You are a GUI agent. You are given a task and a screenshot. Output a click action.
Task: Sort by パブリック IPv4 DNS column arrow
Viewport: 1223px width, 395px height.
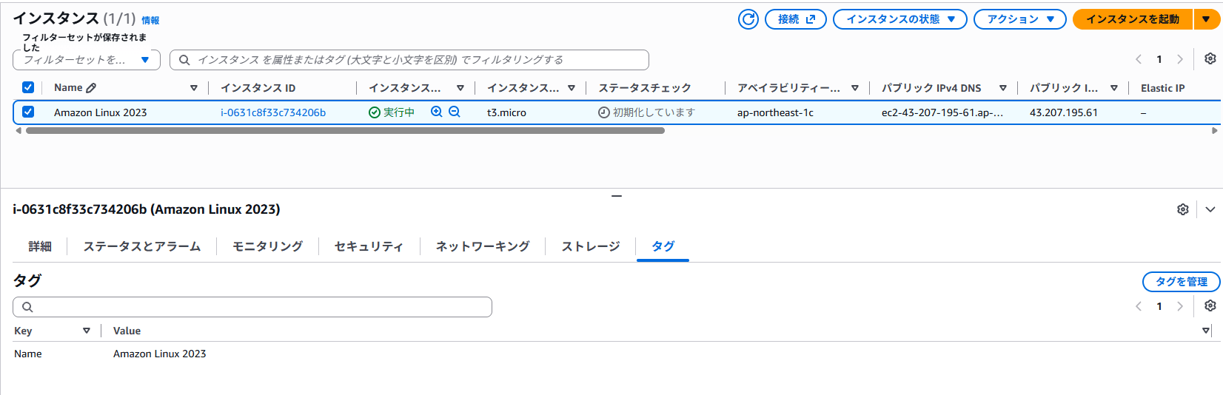[1003, 88]
